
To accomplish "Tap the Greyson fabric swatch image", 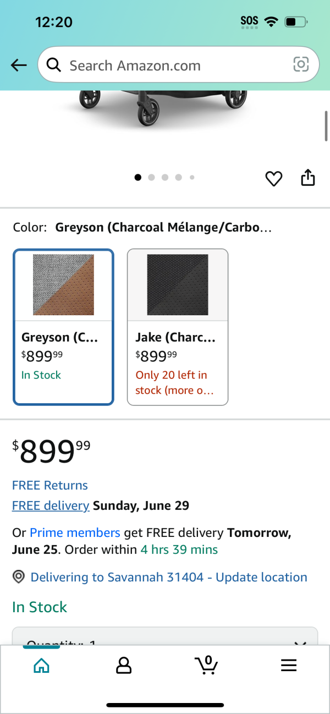I will (x=63, y=284).
